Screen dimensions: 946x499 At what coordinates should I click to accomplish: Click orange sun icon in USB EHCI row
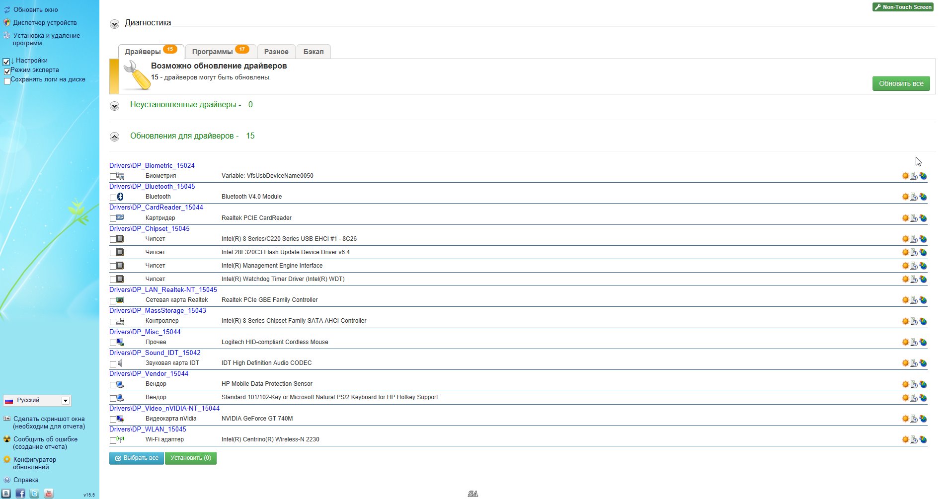905,239
